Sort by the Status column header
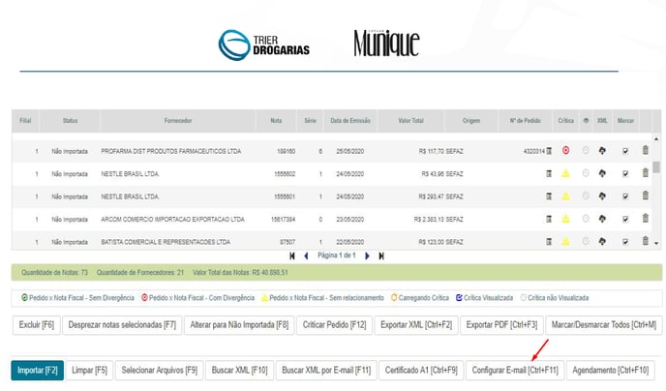666x391 pixels. click(x=70, y=121)
